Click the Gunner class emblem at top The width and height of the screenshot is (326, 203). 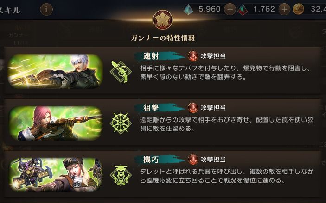tap(163, 20)
